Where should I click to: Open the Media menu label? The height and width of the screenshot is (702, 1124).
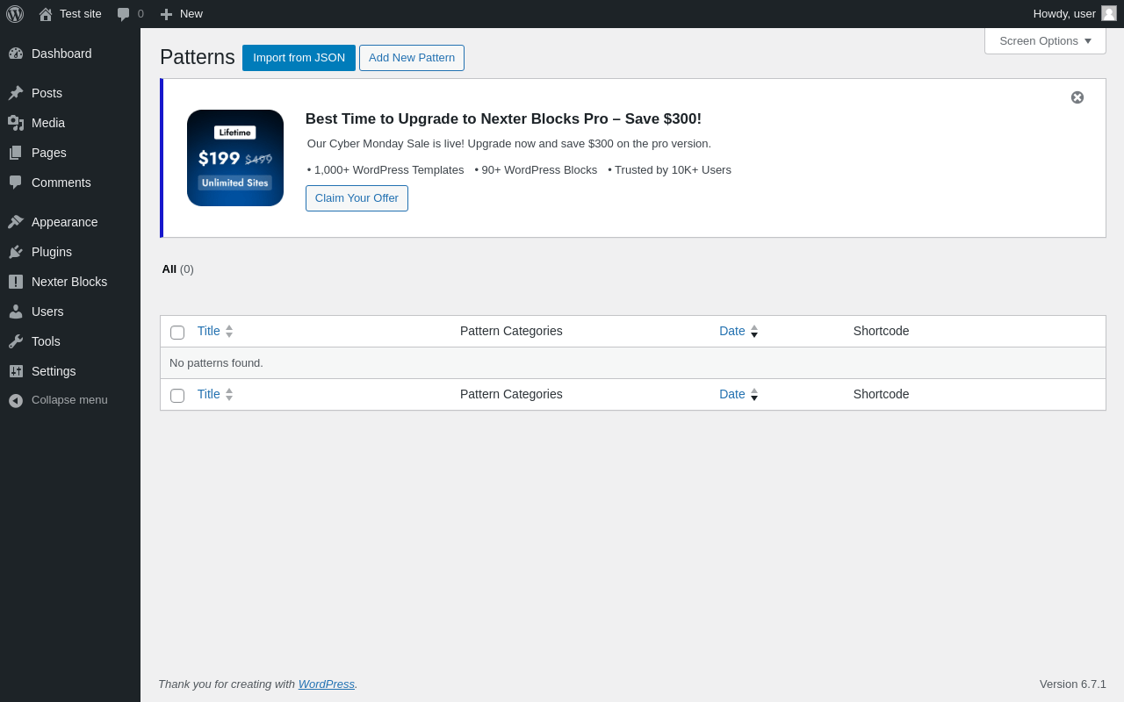(48, 123)
